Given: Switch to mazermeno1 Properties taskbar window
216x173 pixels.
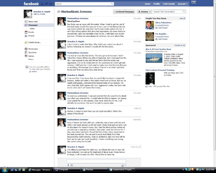Looking at the screenshot, I should 122,170.
